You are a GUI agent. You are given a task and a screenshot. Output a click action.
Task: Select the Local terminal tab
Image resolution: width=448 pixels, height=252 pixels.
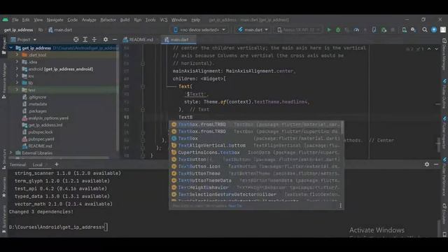pyautogui.click(x=37, y=164)
